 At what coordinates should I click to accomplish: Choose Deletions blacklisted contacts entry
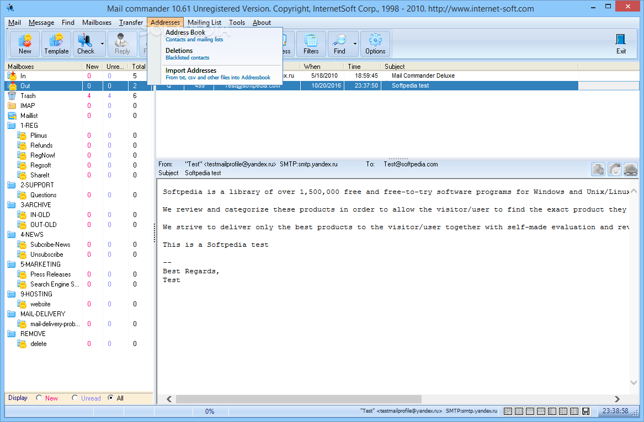215,54
